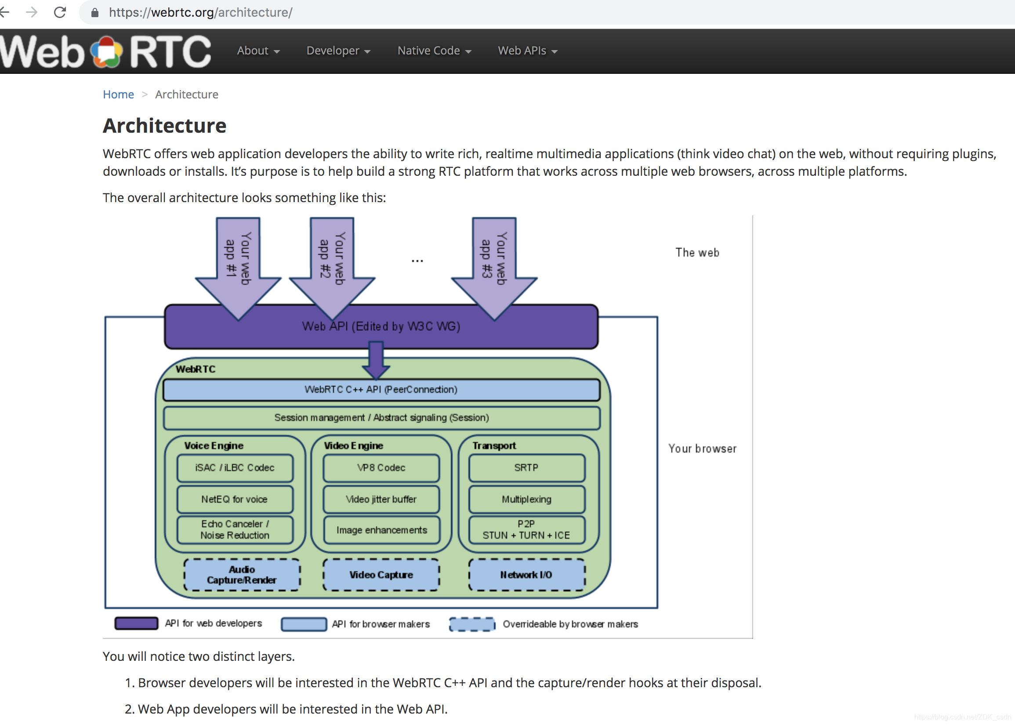The image size is (1015, 725).
Task: Click the Architecture breadcrumb item
Action: [187, 94]
